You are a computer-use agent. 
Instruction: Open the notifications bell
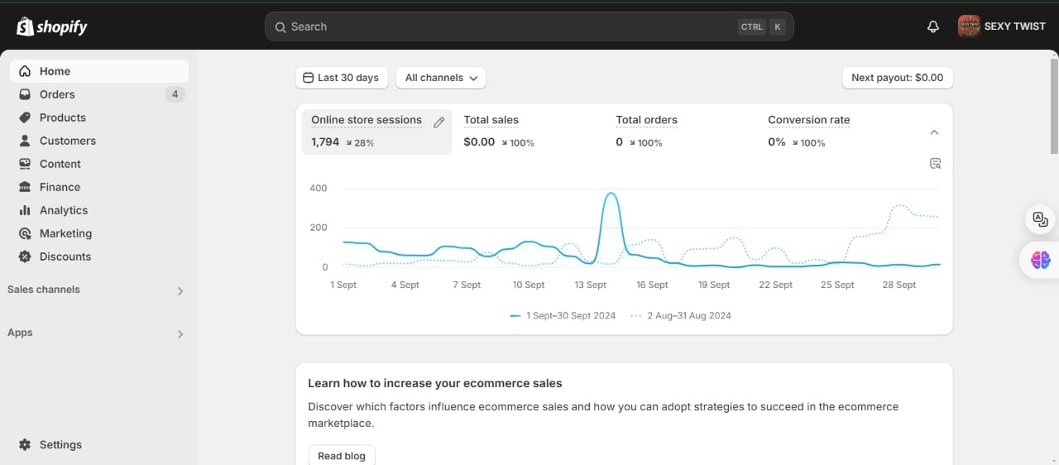[x=933, y=26]
